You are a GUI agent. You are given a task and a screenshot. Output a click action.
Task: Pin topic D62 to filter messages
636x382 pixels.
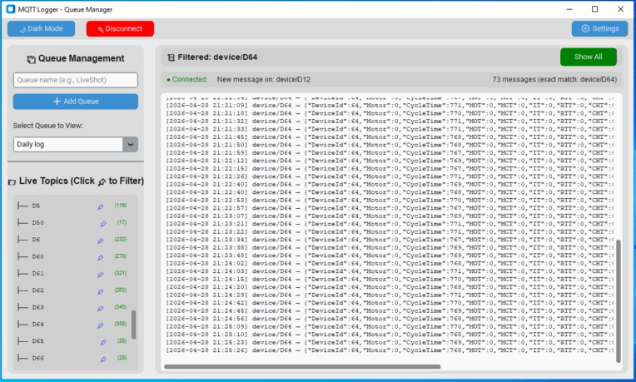100,291
